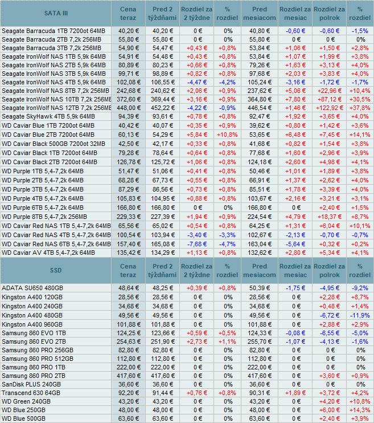Click Seagate IronWolf NAS 1TB 5,9k 64MB
Viewport: 374px width, 423px height.
(x=54, y=57)
